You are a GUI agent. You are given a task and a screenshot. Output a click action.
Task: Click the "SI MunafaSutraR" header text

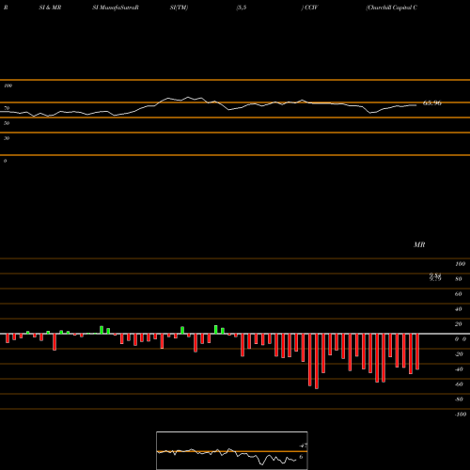pos(116,8)
